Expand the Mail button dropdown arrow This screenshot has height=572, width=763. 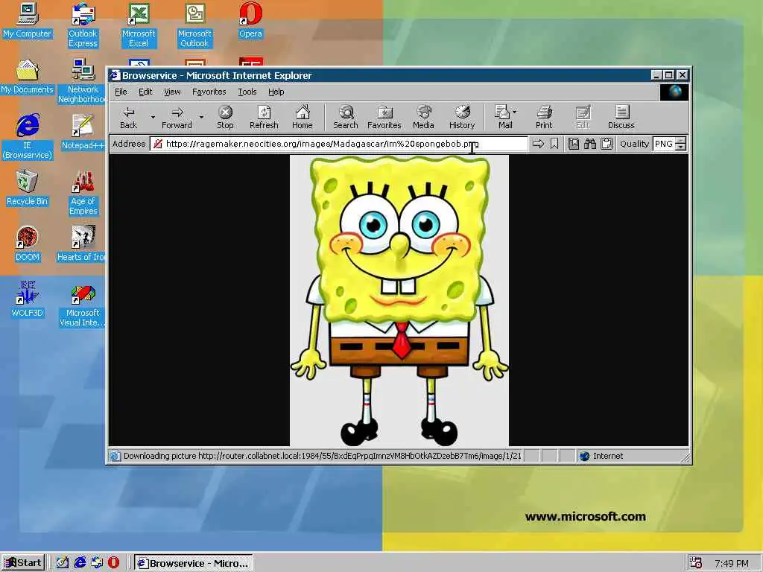(x=515, y=112)
